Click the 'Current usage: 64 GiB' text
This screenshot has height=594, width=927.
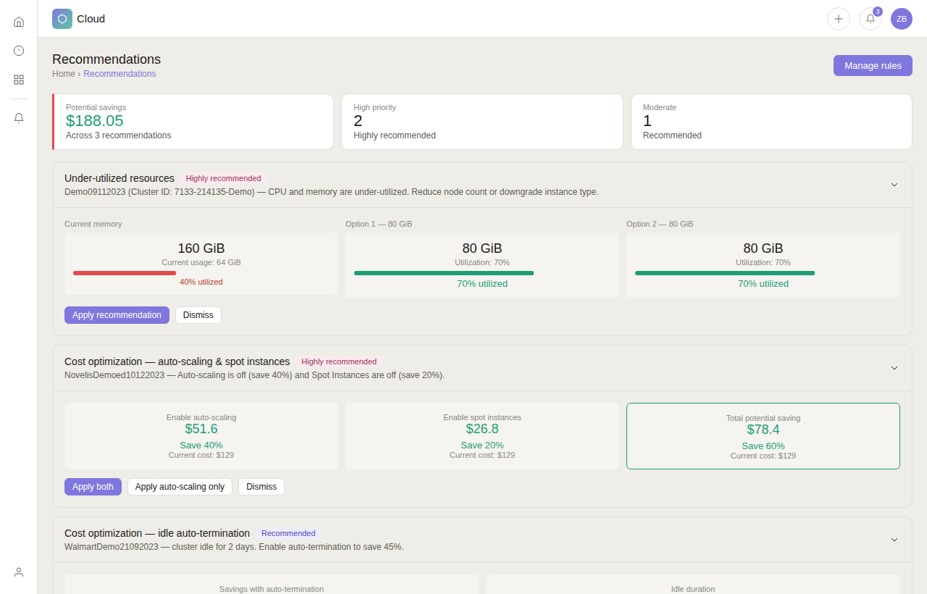pyautogui.click(x=201, y=262)
